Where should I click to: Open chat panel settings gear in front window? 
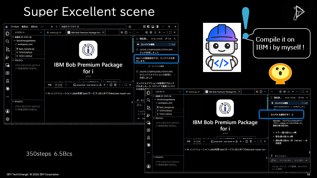(284, 92)
